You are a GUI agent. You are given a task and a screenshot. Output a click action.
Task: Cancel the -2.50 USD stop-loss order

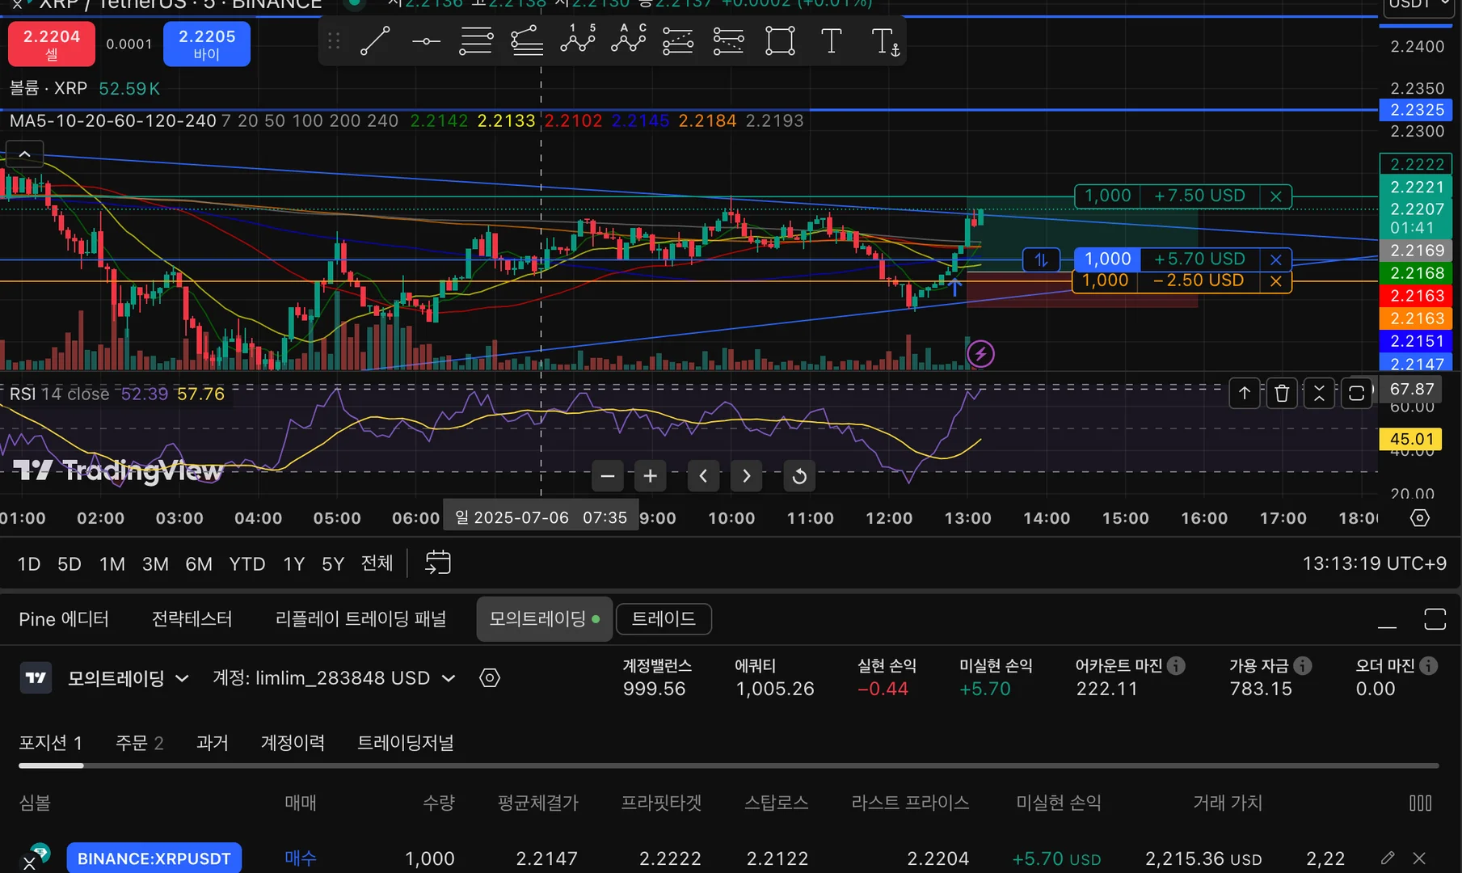coord(1276,281)
